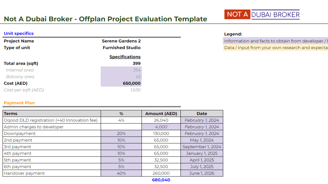Click the Date column header
The width and height of the screenshot is (328, 184).
point(202,114)
